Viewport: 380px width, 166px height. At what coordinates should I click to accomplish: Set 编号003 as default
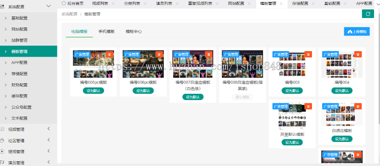292,91
